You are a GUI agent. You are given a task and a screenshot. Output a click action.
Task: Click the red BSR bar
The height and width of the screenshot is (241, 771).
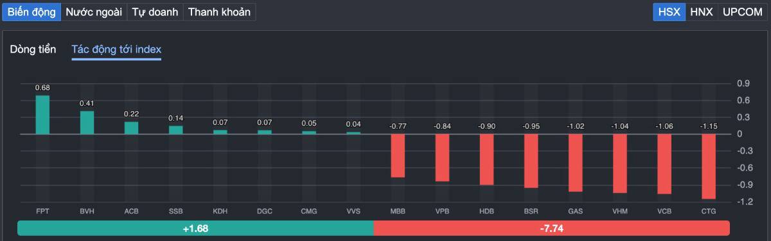tap(531, 161)
